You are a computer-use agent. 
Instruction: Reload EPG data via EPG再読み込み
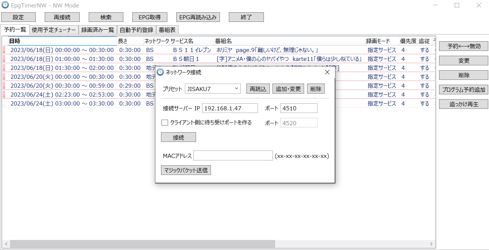(x=198, y=17)
